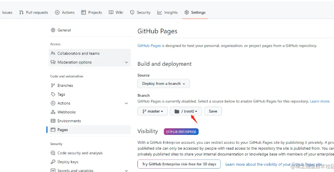The height and width of the screenshot is (172, 334).
Task: Expand the sidebar Actions chevron
Action: [x=126, y=103]
